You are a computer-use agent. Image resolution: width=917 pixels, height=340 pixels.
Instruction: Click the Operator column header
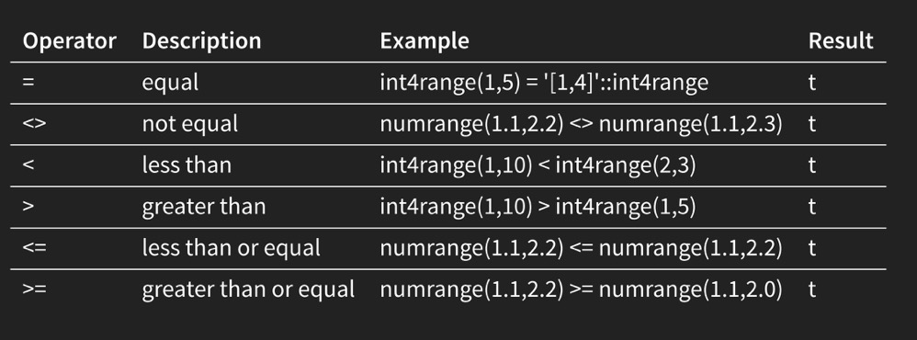tap(70, 41)
